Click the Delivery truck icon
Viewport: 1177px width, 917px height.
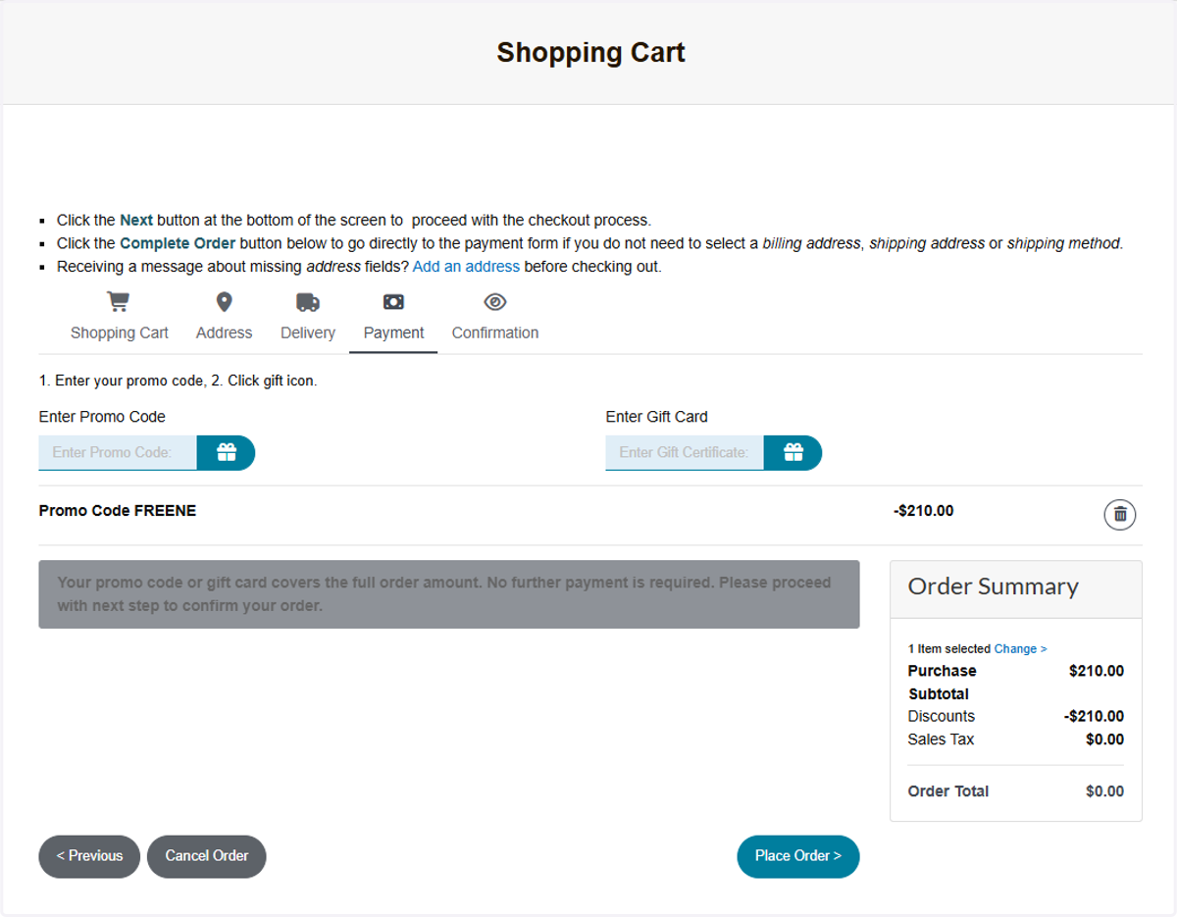308,302
